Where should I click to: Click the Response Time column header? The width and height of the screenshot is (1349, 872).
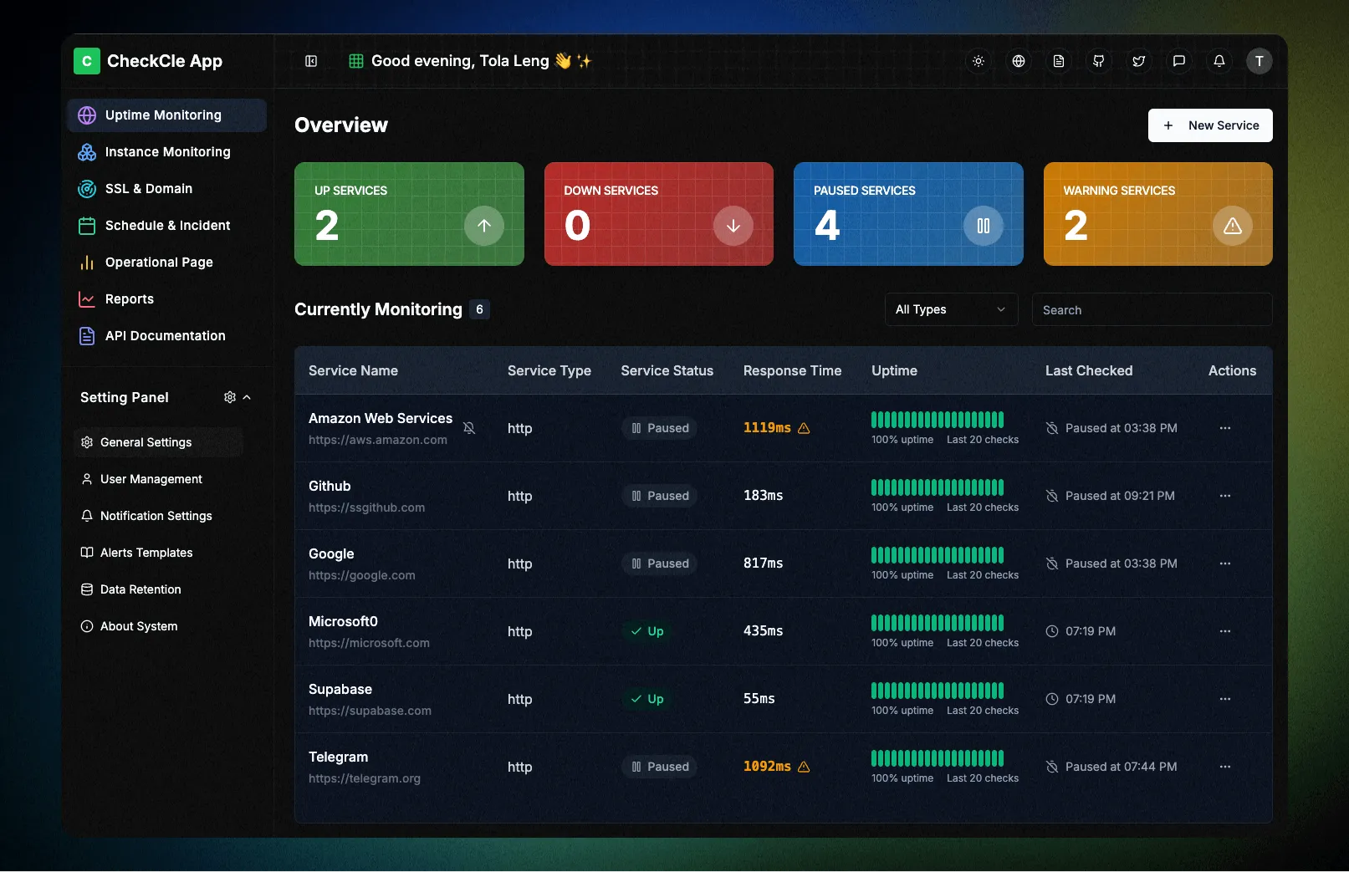792,370
